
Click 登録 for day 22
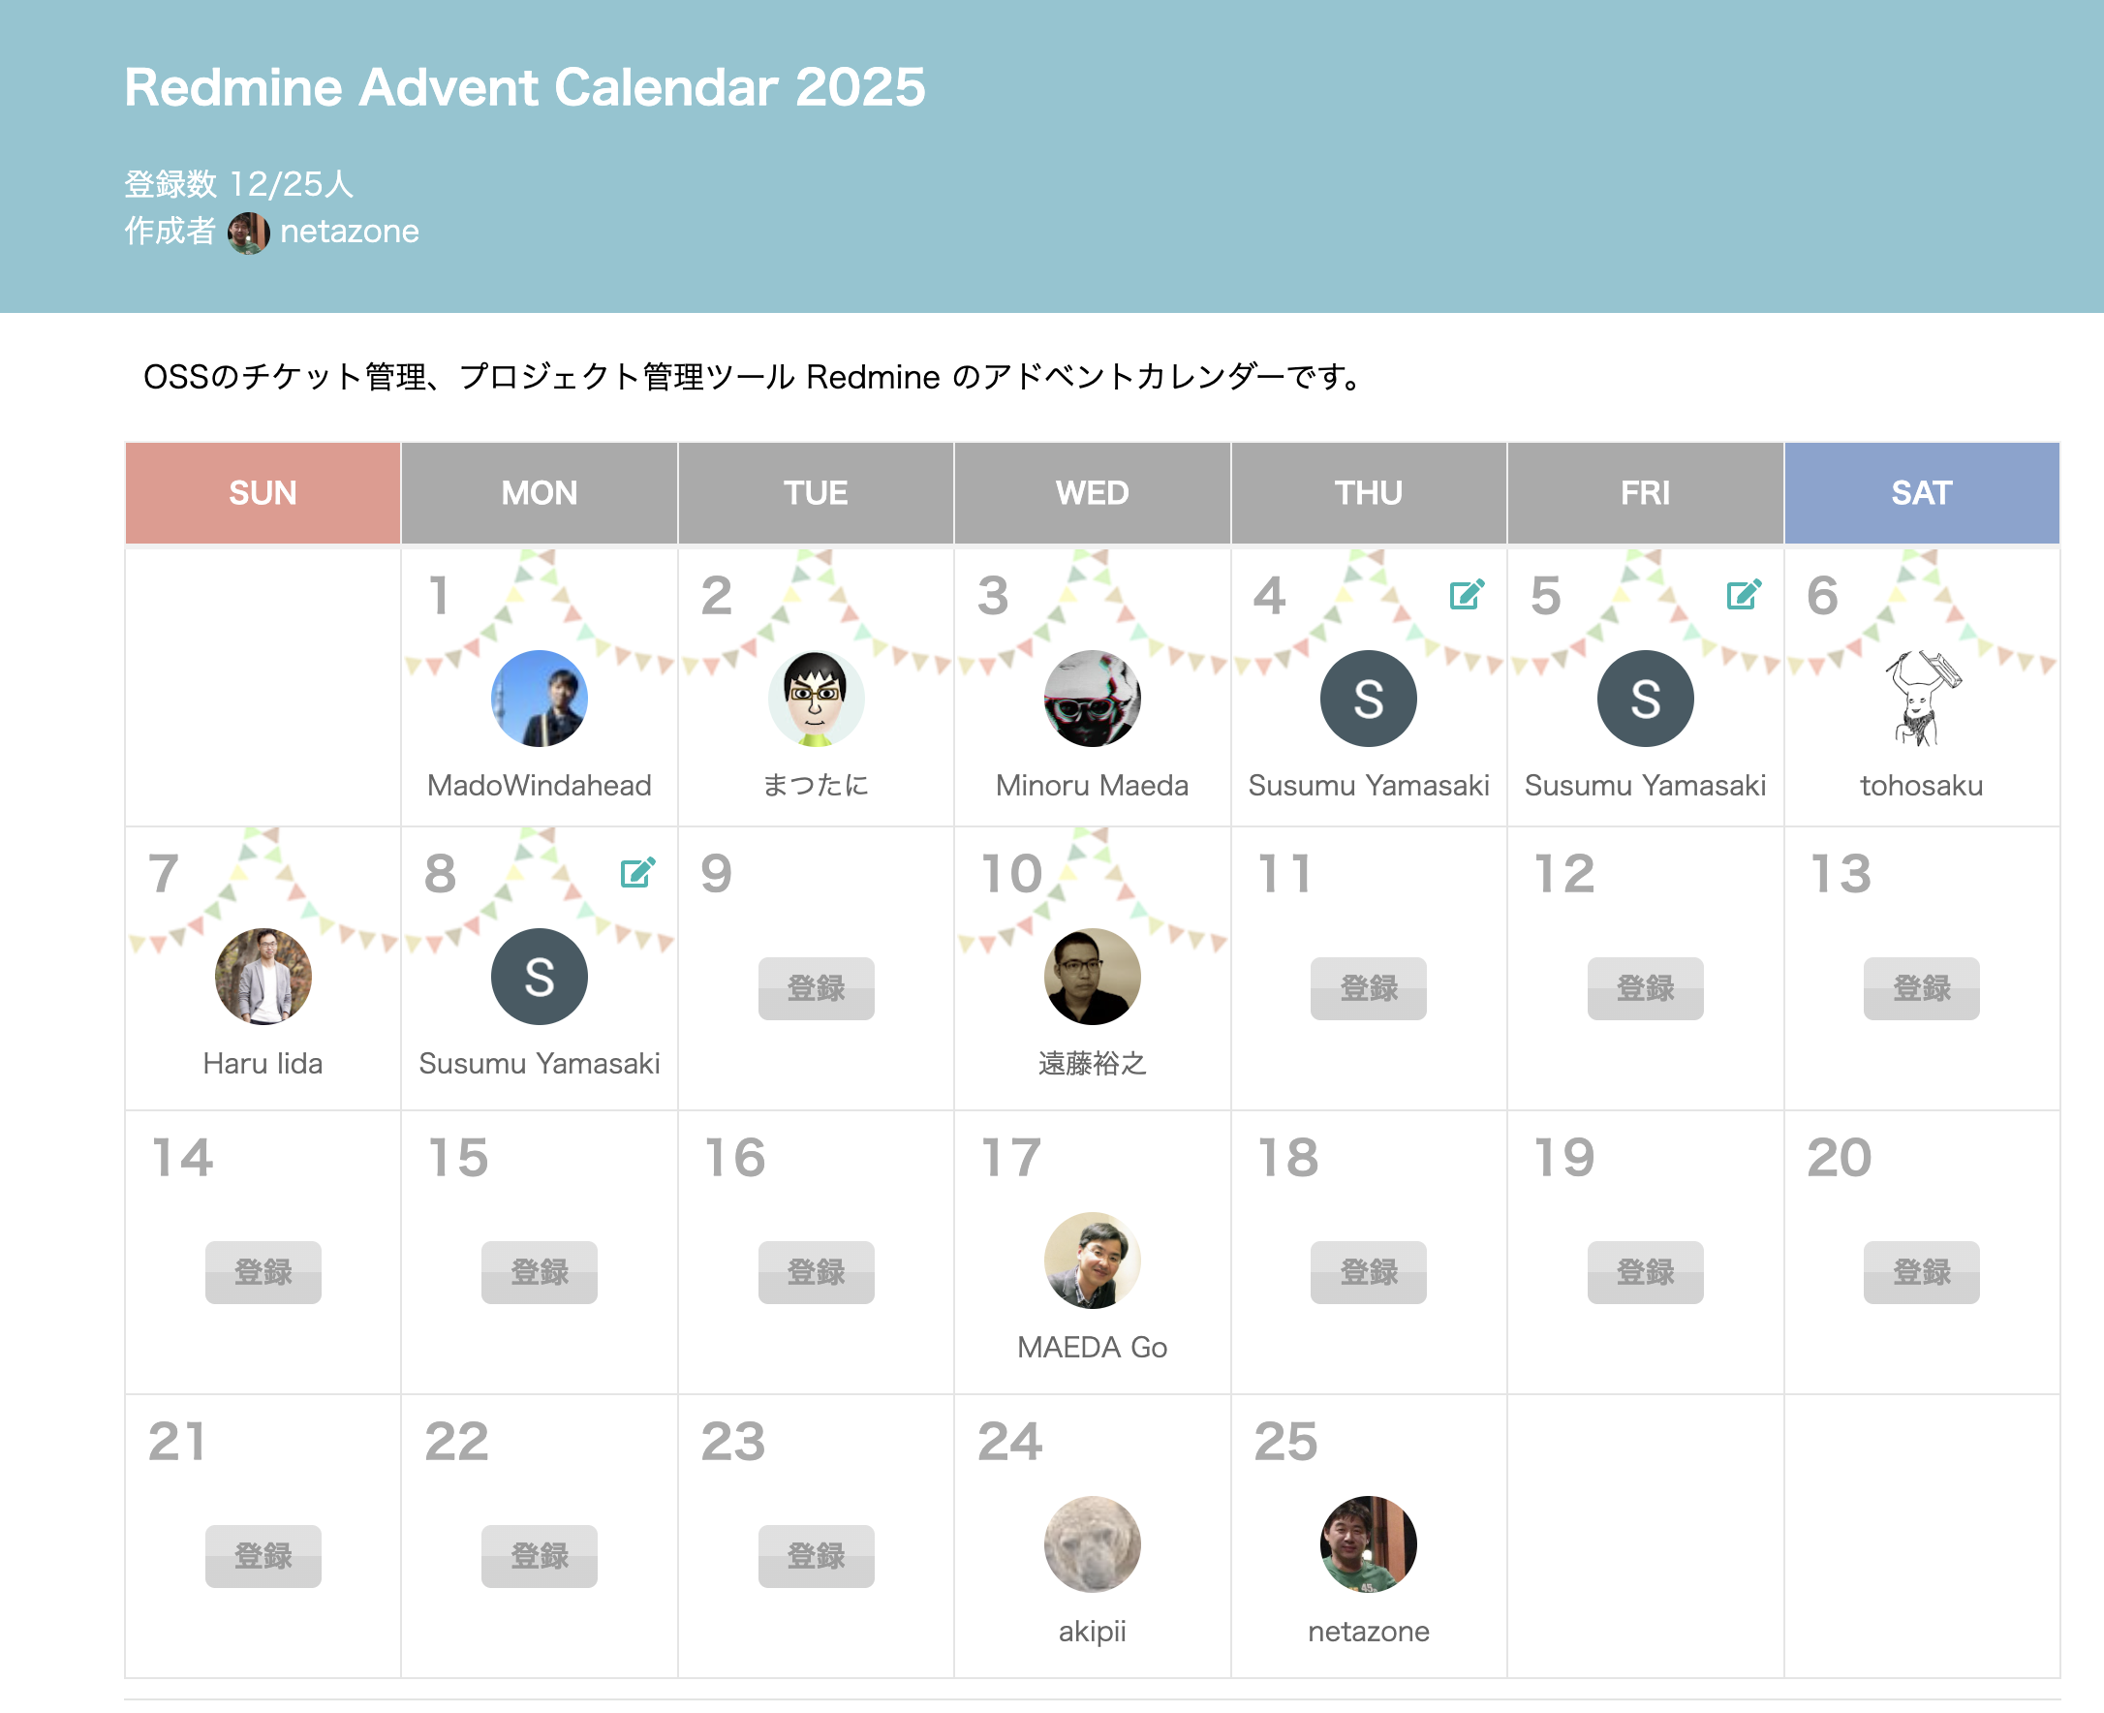coord(539,1556)
